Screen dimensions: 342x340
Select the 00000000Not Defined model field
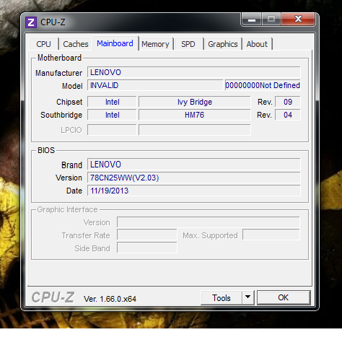click(263, 85)
